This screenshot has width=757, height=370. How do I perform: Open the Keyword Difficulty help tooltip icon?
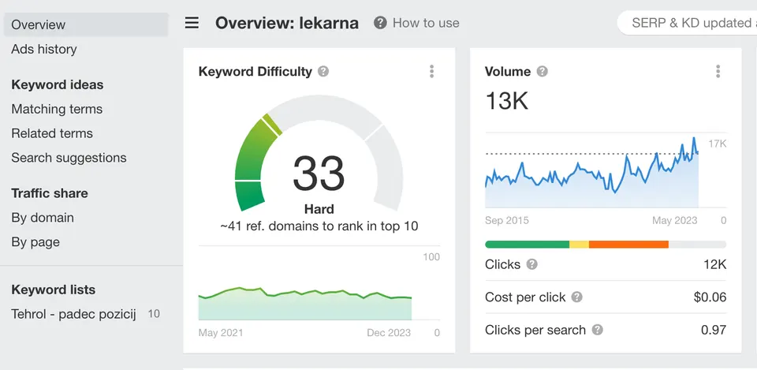pyautogui.click(x=323, y=72)
